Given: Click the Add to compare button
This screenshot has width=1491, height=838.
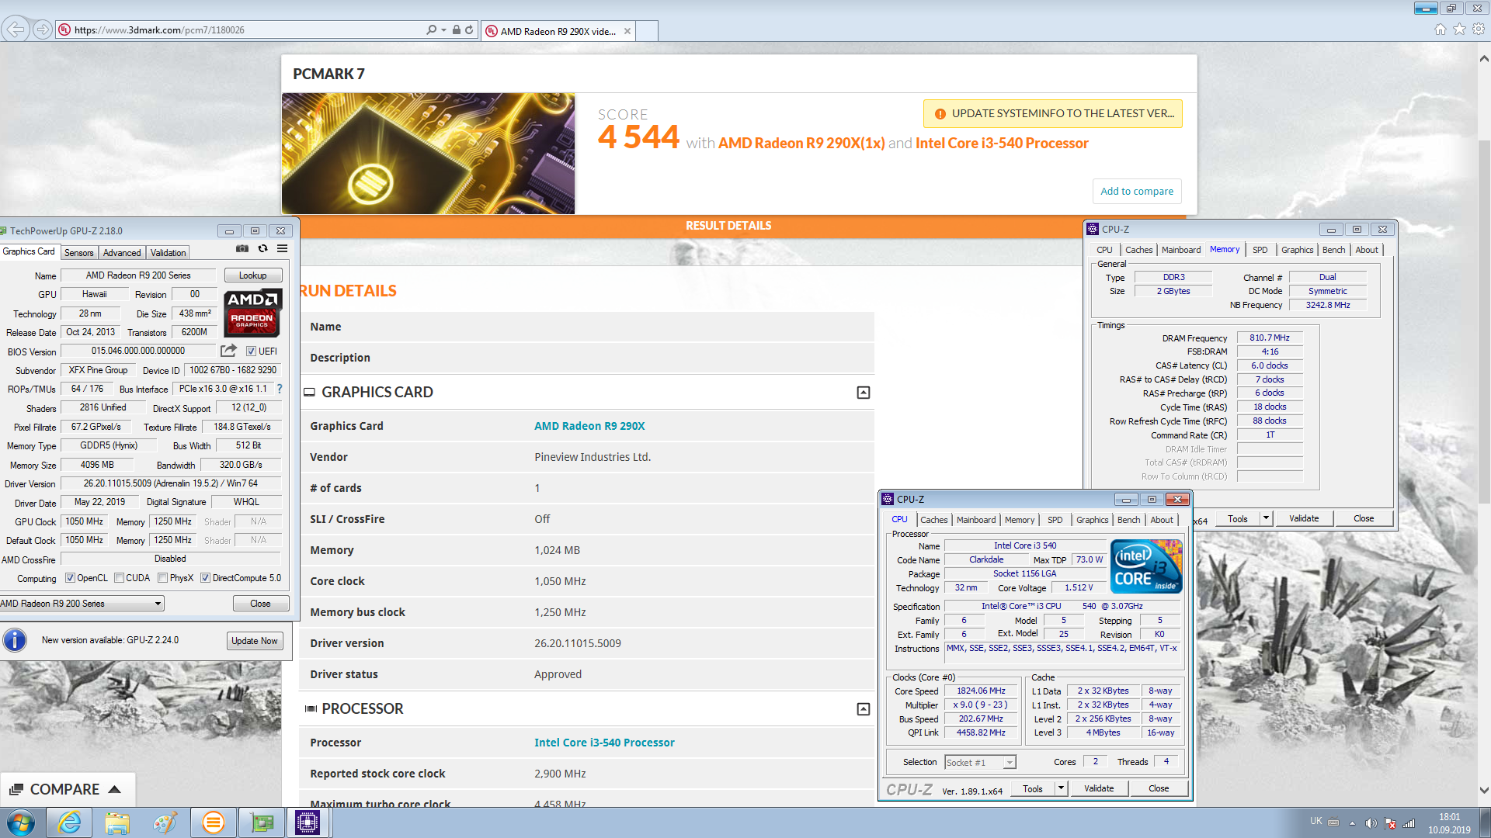Looking at the screenshot, I should tap(1137, 191).
